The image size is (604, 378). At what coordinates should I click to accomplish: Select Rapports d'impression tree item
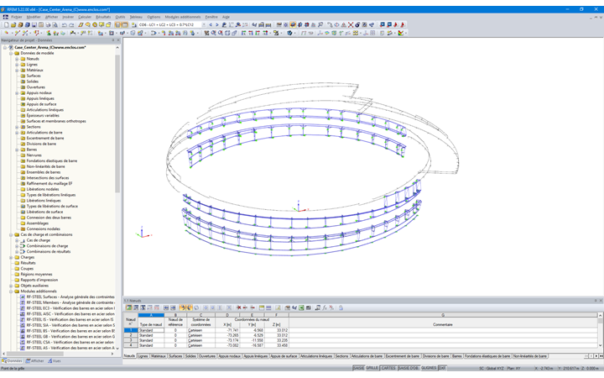pos(39,280)
